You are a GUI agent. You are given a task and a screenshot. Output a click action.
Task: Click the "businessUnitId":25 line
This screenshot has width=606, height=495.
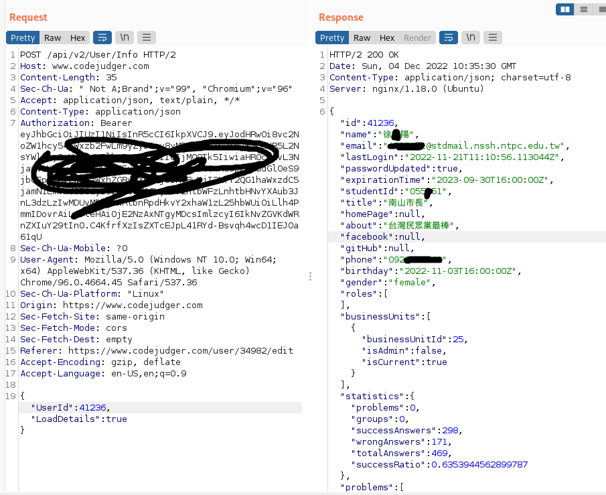pos(414,339)
